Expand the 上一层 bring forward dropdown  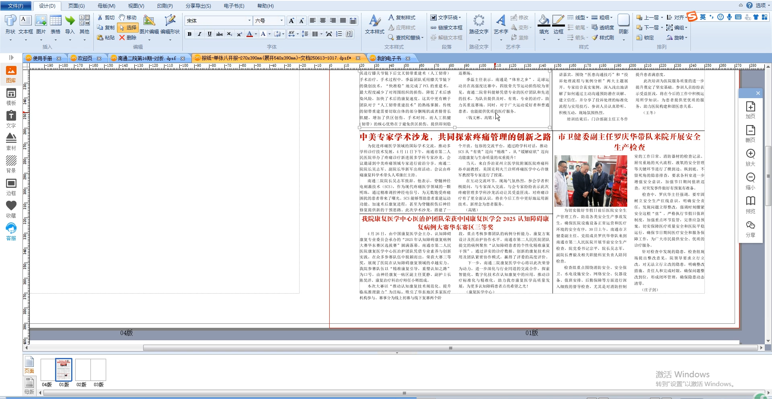point(662,18)
